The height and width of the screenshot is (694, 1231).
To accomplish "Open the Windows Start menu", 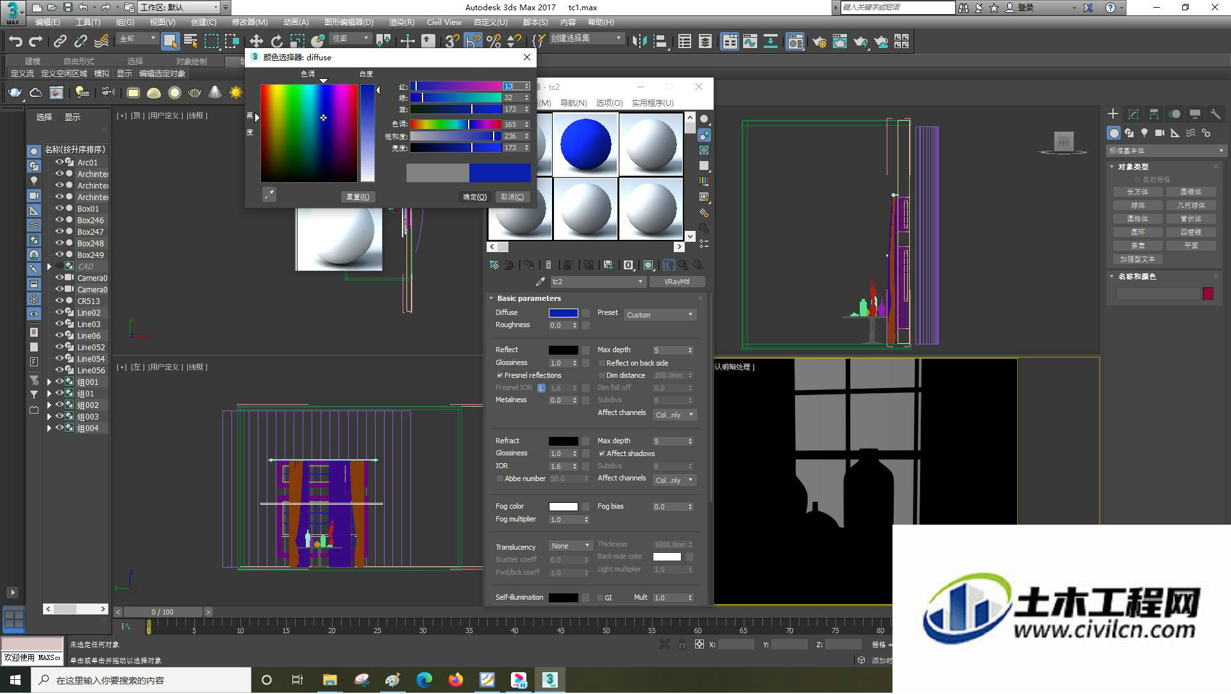I will [x=15, y=680].
